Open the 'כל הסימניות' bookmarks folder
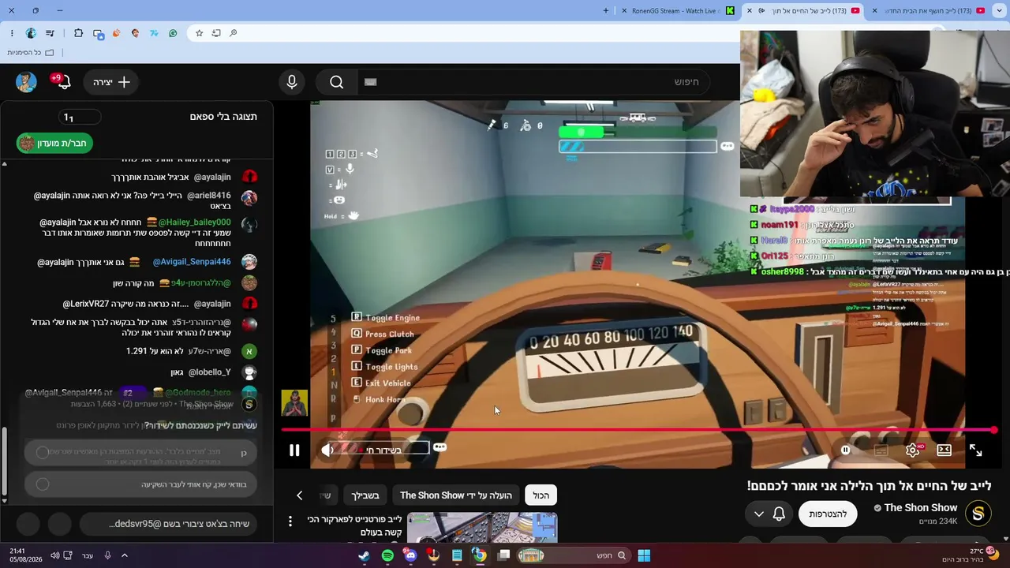The height and width of the screenshot is (568, 1010). coord(31,52)
